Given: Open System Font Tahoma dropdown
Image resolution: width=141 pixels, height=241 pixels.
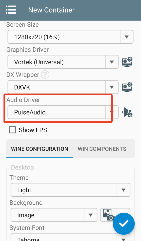Looking at the screenshot, I should [70, 237].
